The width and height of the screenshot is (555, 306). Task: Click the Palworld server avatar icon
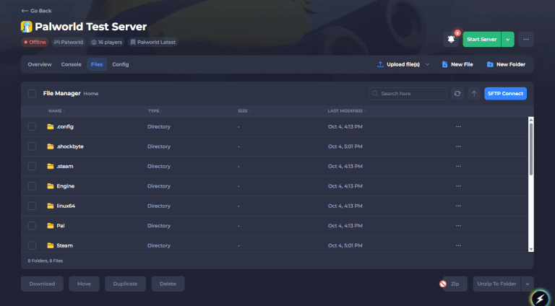(27, 27)
